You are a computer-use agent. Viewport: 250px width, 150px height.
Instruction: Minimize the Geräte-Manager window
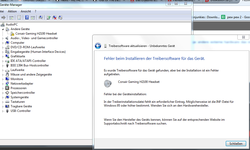(x=169, y=4)
